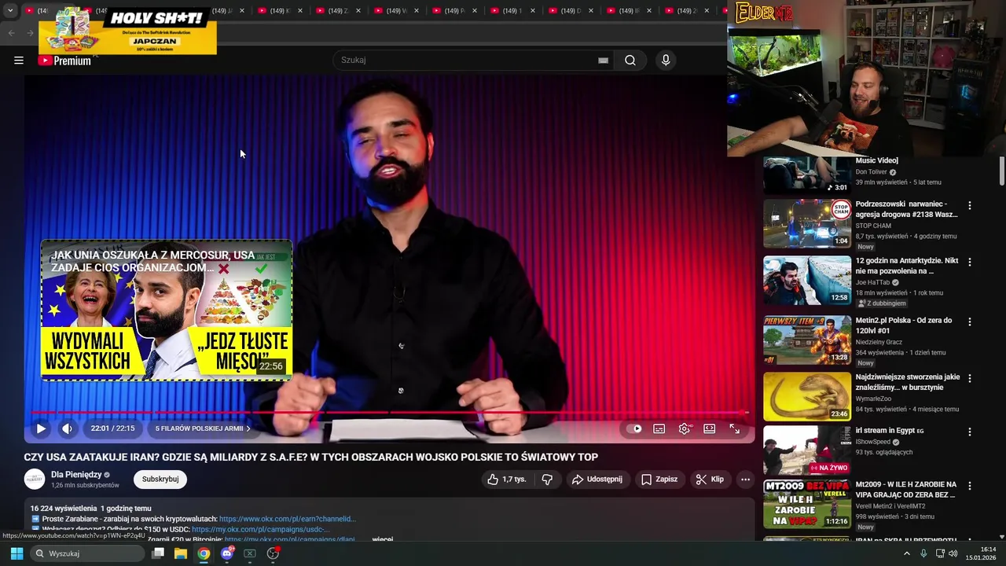Click channel name 'STOP CHAM'
Image resolution: width=1006 pixels, height=566 pixels.
873,226
